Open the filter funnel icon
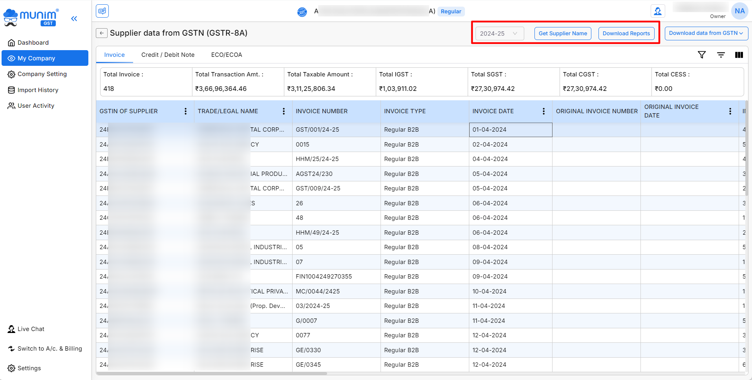The image size is (752, 380). pos(702,55)
